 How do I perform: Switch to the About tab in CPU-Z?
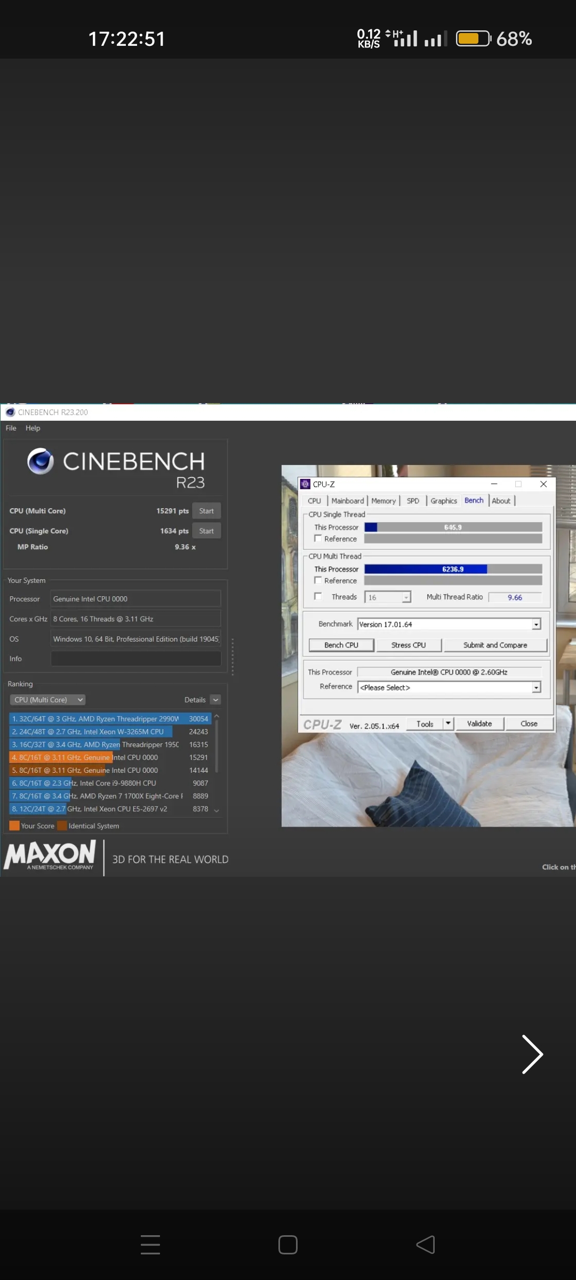501,501
